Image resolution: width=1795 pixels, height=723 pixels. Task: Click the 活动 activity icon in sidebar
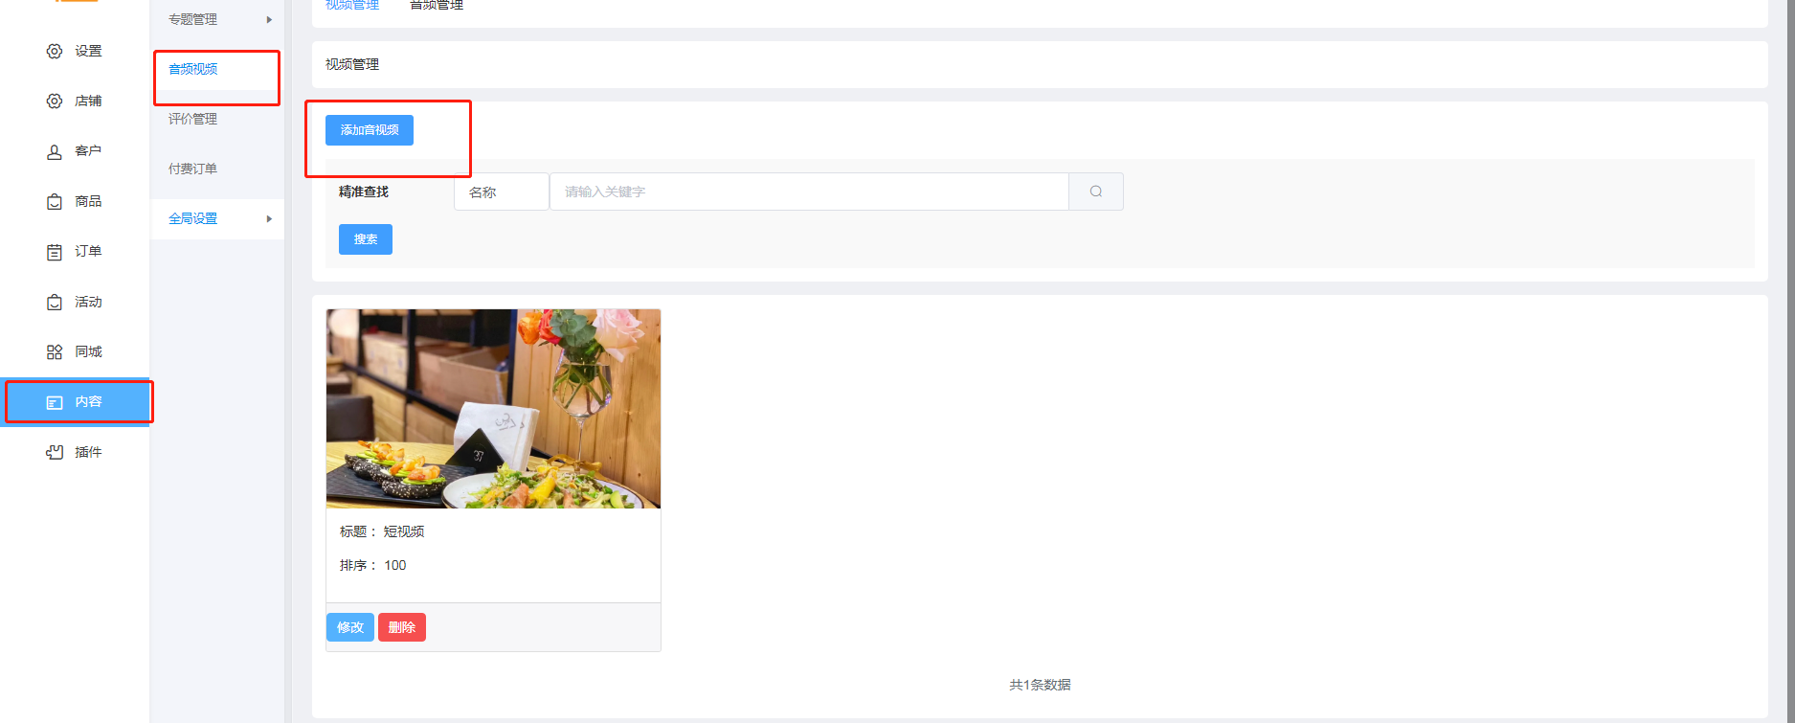click(x=55, y=303)
